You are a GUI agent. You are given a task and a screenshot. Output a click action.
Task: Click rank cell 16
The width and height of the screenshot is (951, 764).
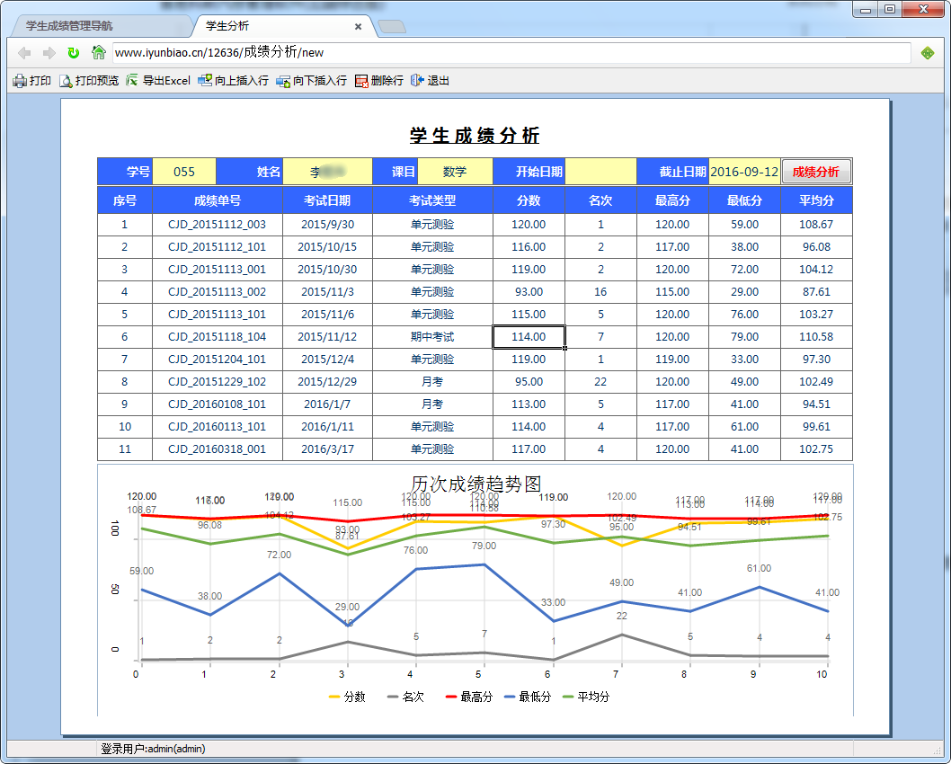[600, 291]
